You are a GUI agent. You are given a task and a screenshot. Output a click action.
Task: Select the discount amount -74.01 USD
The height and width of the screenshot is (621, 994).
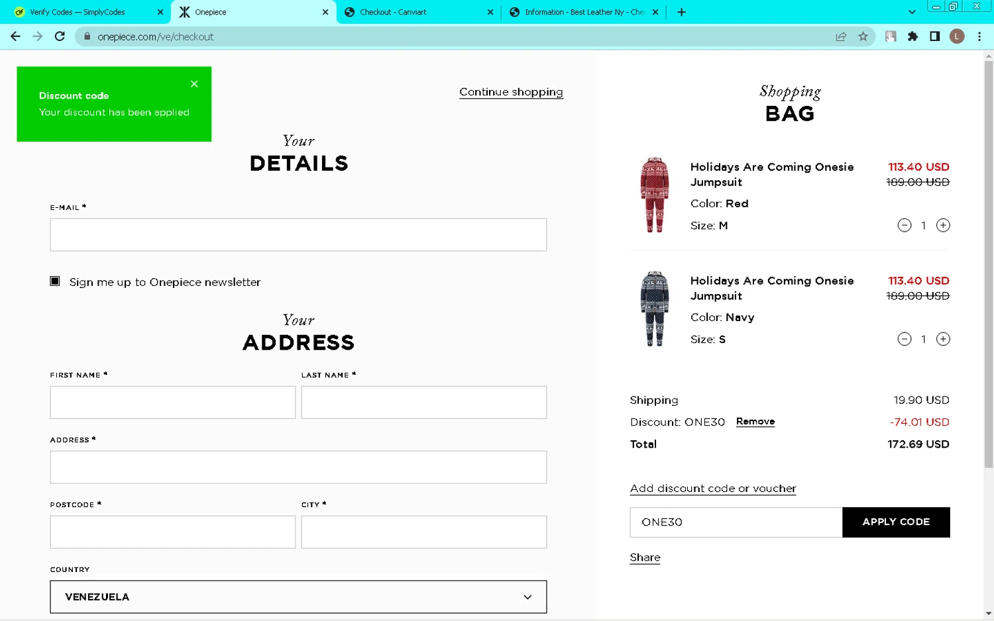(x=920, y=422)
